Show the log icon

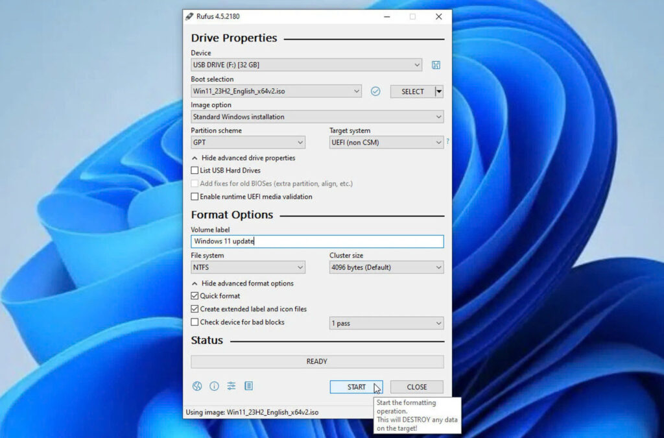248,386
